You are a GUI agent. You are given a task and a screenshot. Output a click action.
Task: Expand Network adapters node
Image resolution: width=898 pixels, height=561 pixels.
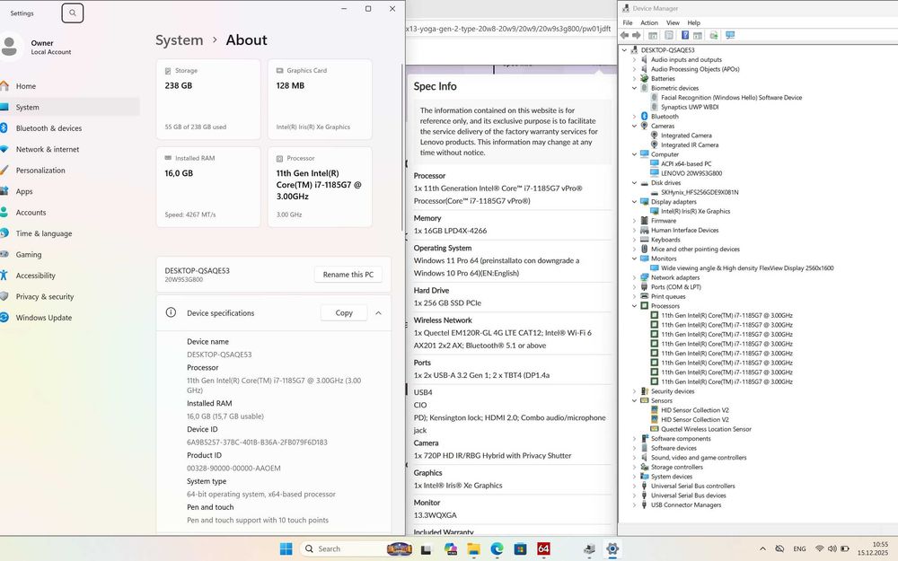(634, 277)
